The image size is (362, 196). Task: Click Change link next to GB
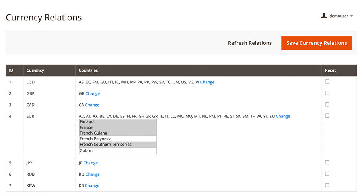[x=93, y=93]
